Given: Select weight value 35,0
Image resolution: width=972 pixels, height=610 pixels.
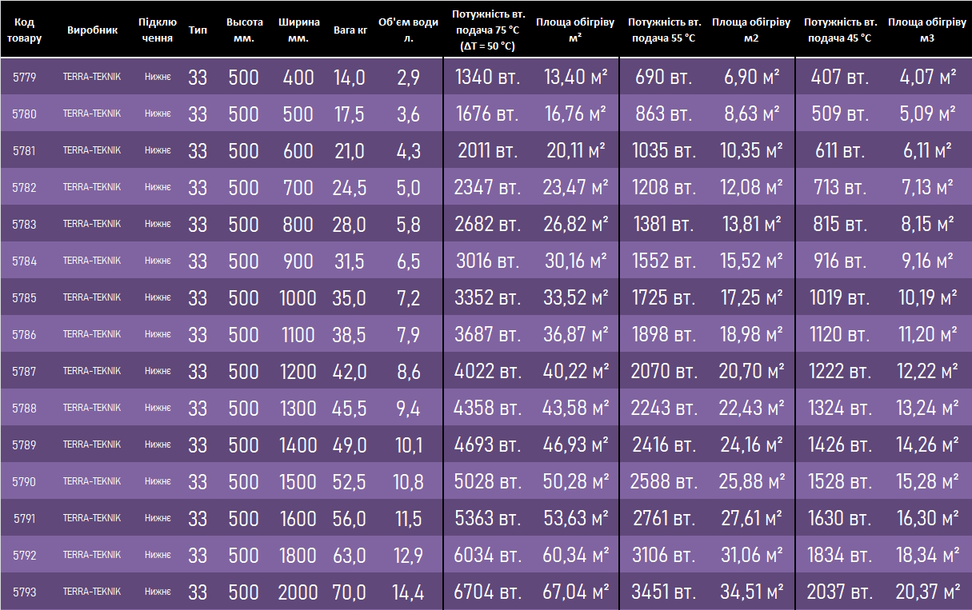Looking at the screenshot, I should pyautogui.click(x=350, y=298).
